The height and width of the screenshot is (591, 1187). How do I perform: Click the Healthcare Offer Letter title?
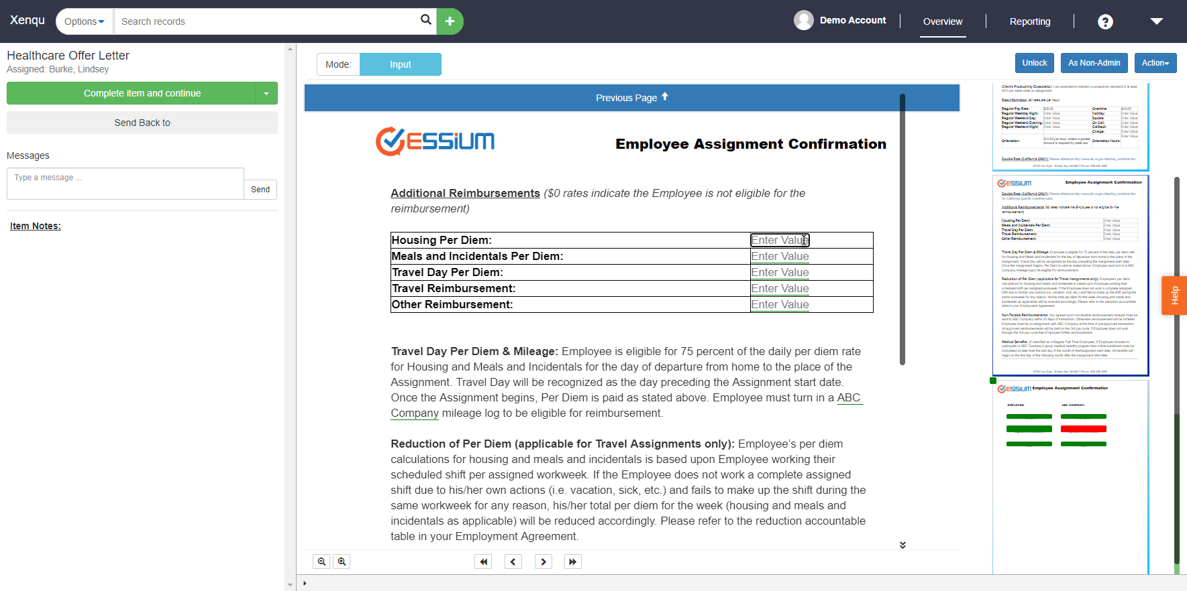click(68, 56)
